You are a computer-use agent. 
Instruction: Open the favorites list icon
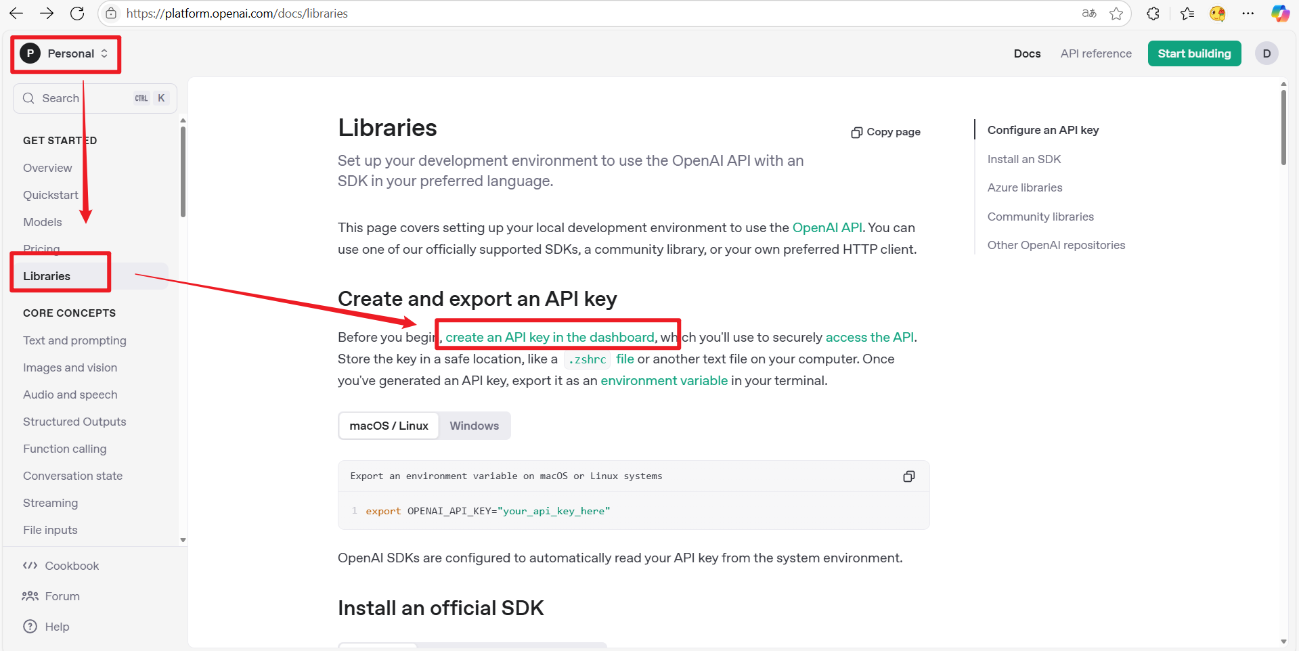[x=1187, y=14]
